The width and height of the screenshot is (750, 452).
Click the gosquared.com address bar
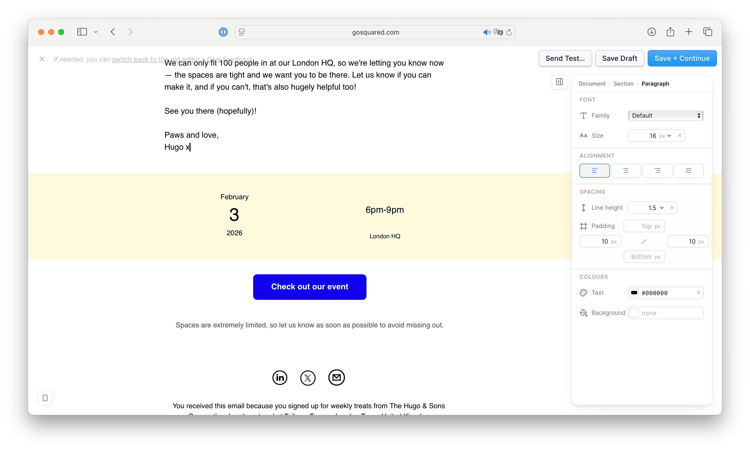coord(375,32)
